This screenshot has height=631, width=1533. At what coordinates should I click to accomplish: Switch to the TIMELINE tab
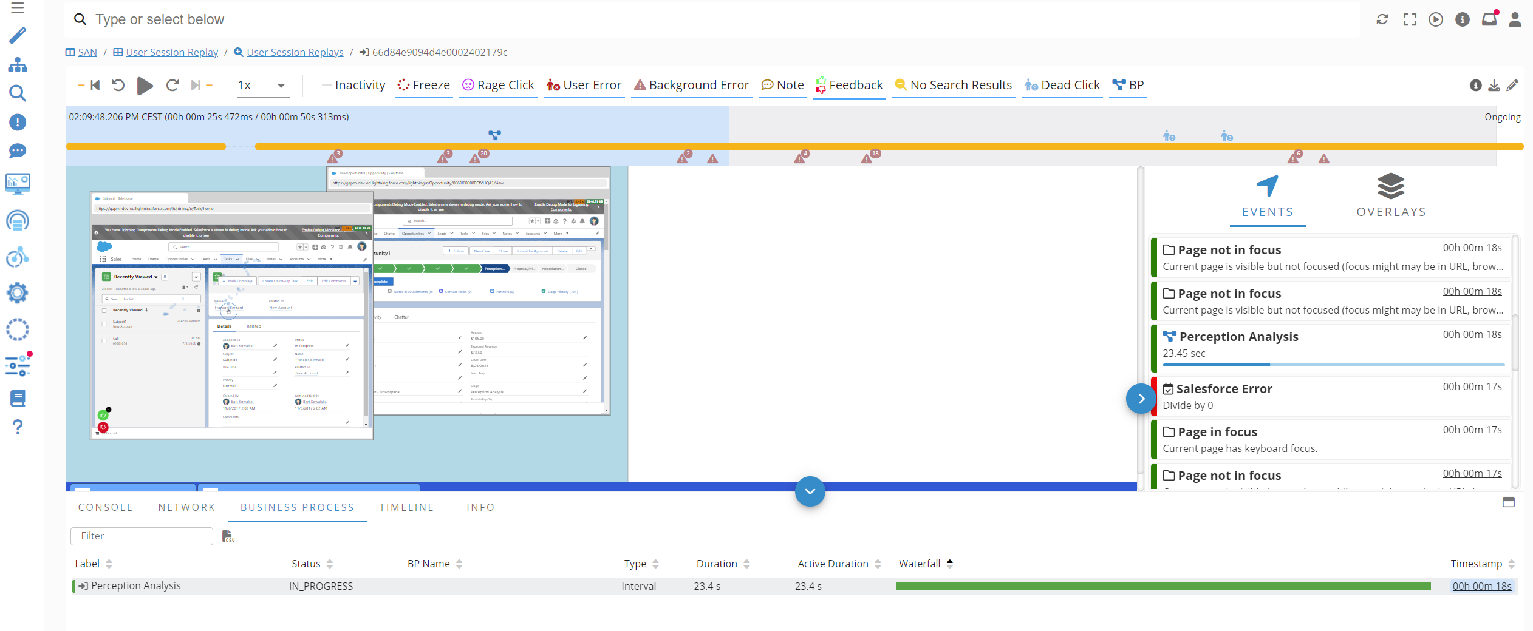tap(407, 508)
